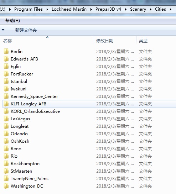Click the 文件夹 type of Washington_DC

(x=145, y=186)
